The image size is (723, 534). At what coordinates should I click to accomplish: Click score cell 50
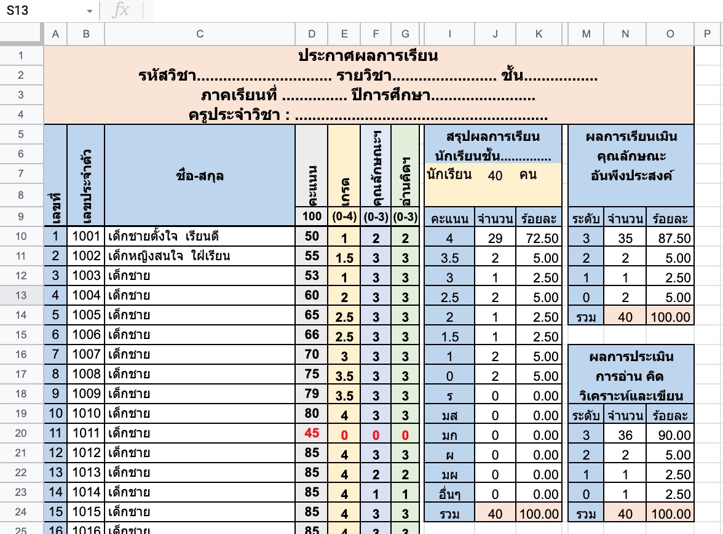[312, 236]
